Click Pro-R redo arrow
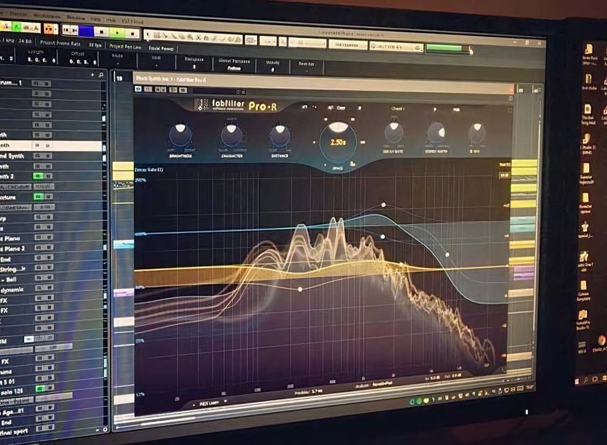Screen dimensions: 607x445 pos(314,107)
